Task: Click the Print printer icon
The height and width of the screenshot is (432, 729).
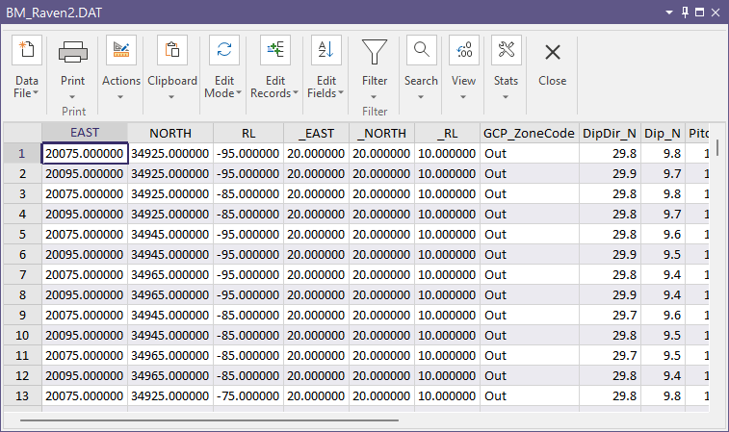Action: [x=73, y=51]
